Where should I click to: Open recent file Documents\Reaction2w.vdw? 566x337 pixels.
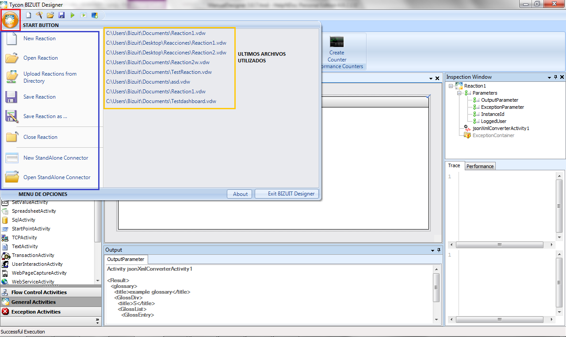click(158, 62)
